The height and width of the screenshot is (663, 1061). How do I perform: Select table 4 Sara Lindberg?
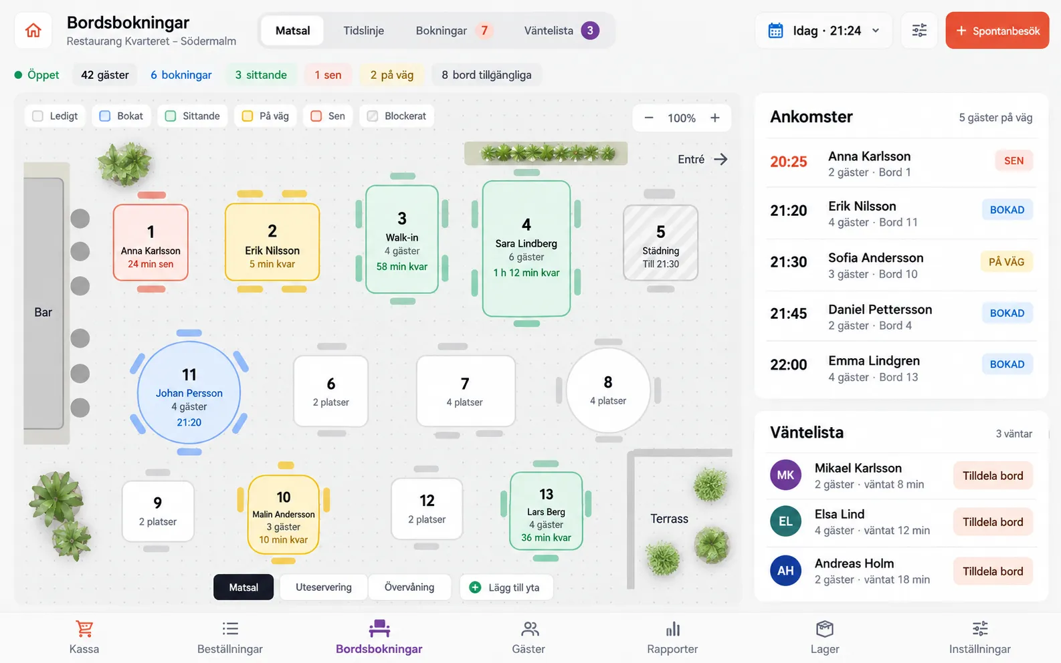(x=526, y=248)
